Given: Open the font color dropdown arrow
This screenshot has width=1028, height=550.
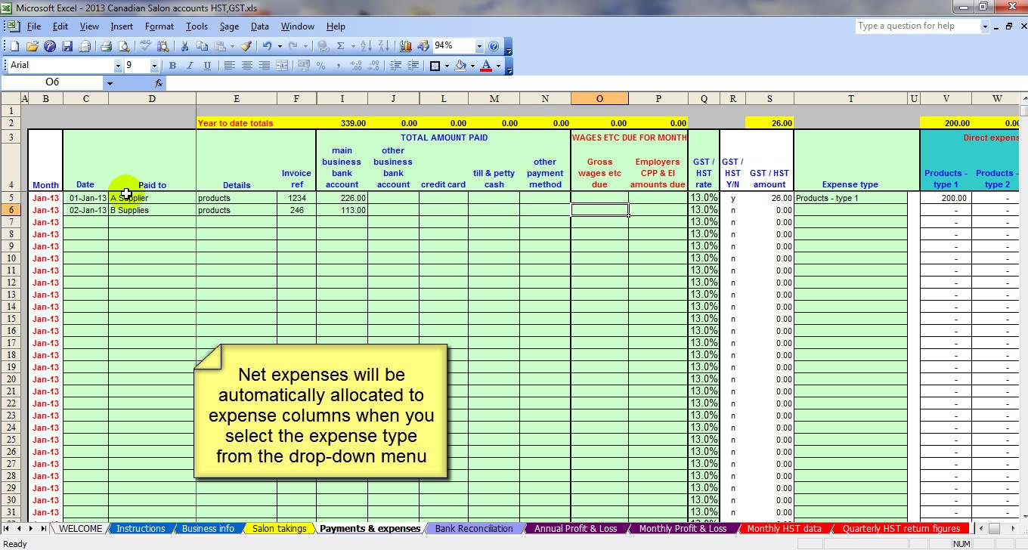Looking at the screenshot, I should [x=497, y=66].
